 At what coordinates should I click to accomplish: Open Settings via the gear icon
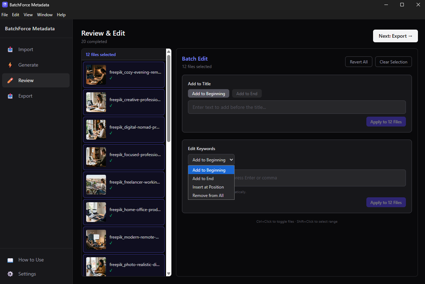10,274
